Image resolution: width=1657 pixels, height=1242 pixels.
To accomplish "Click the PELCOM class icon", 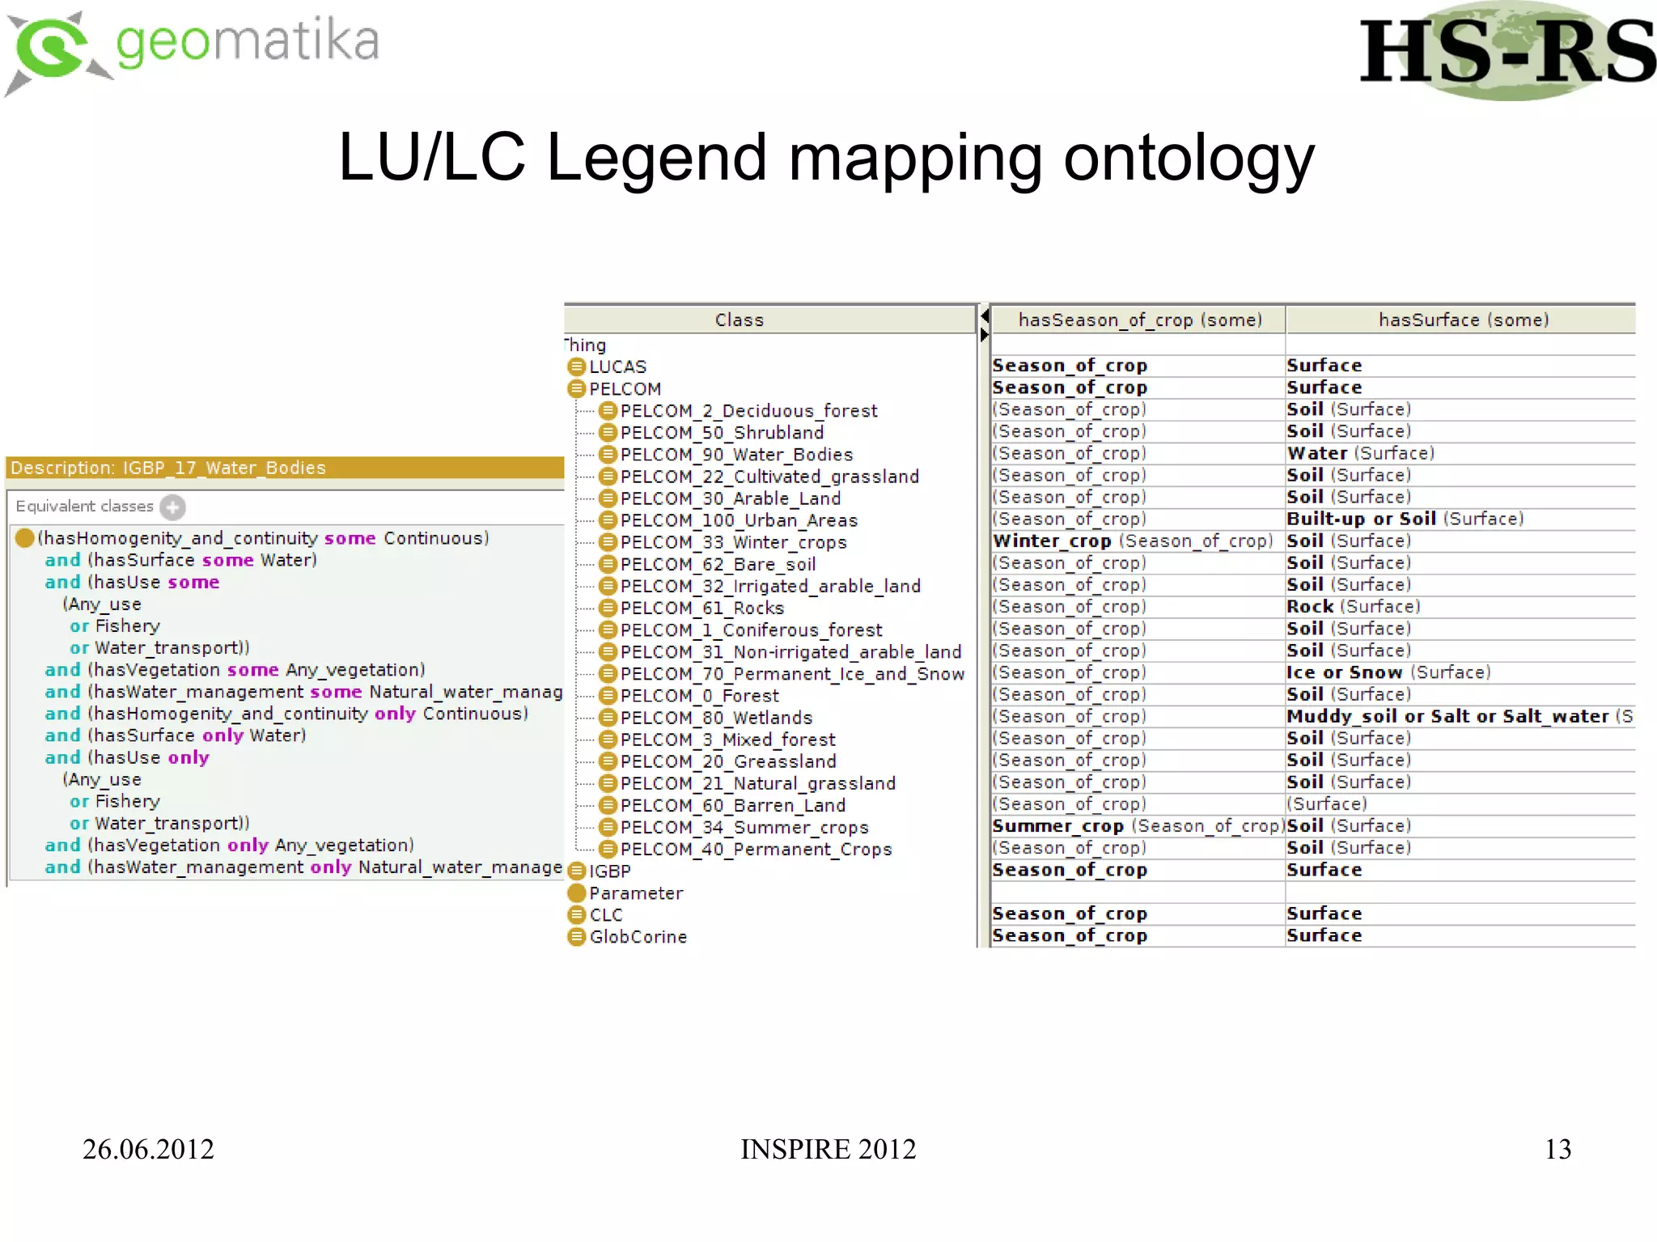I will 576,388.
